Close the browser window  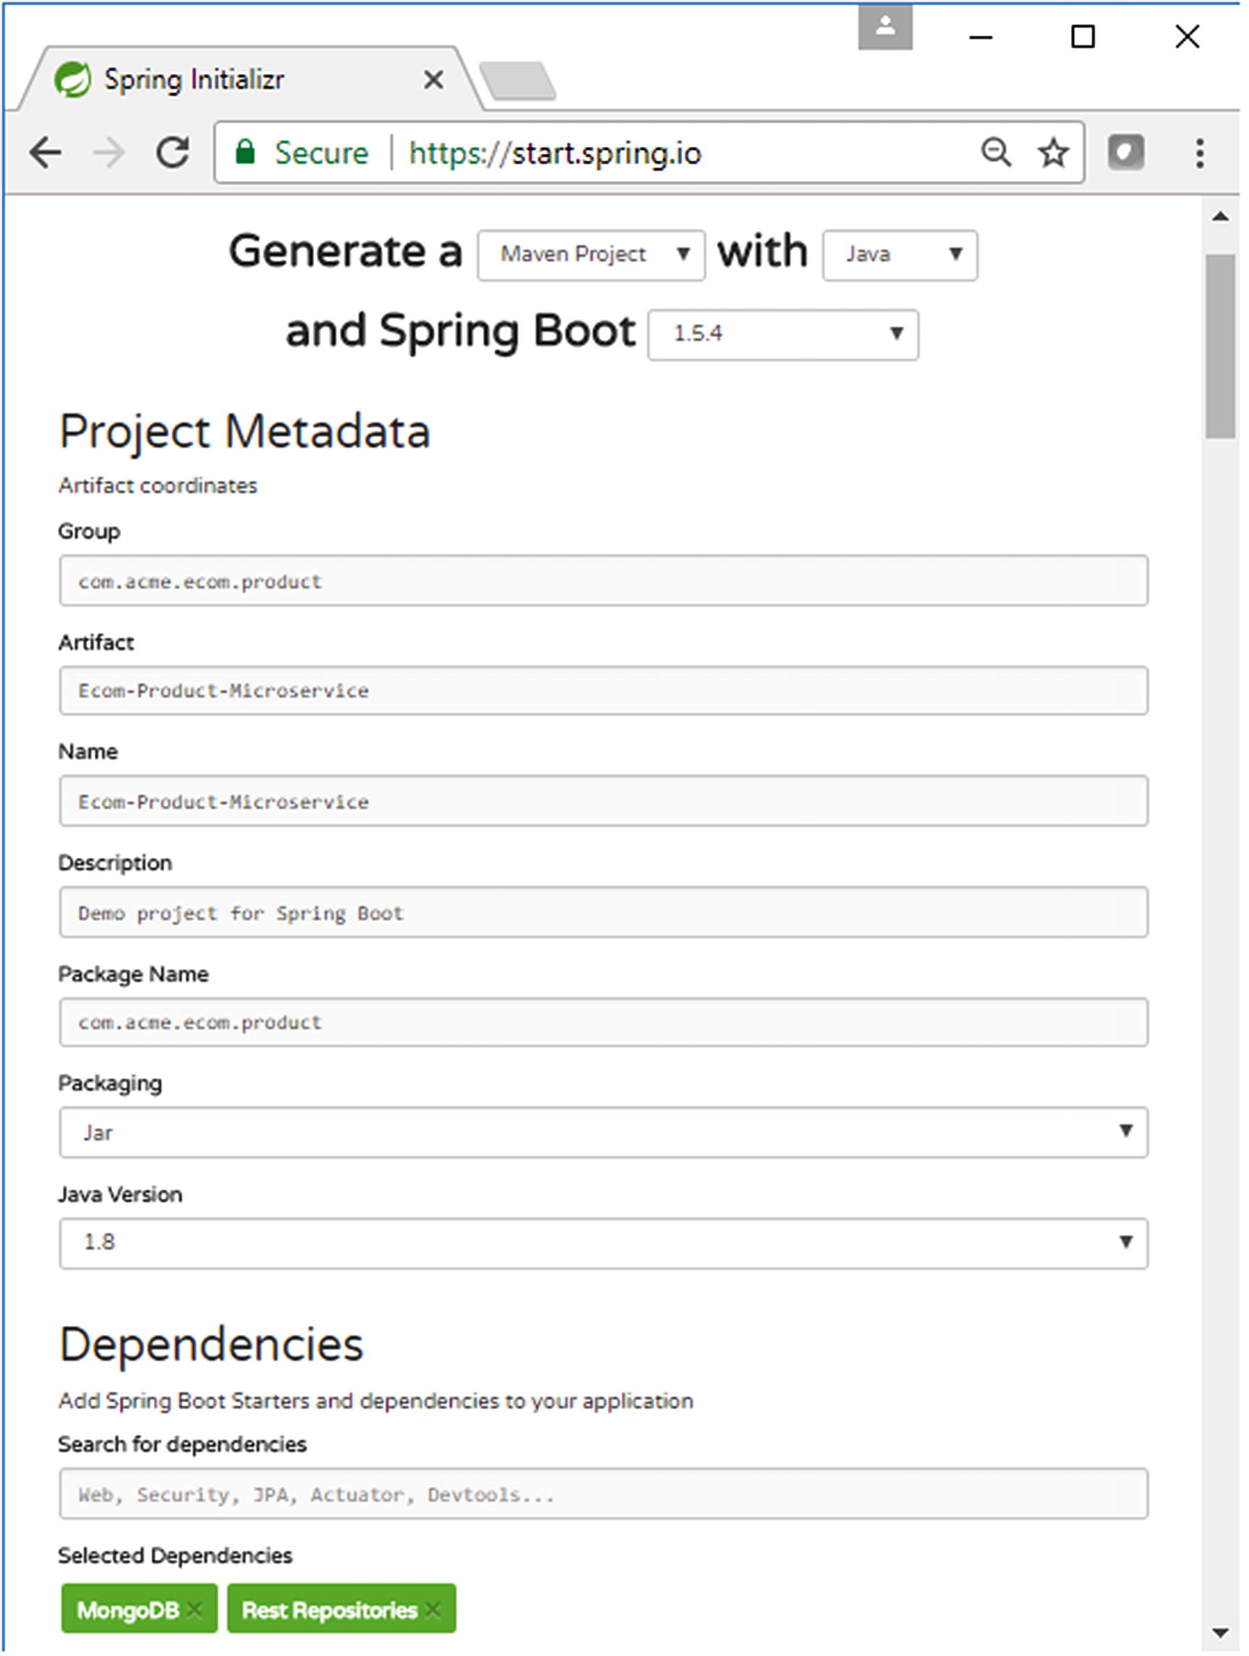(x=1187, y=37)
